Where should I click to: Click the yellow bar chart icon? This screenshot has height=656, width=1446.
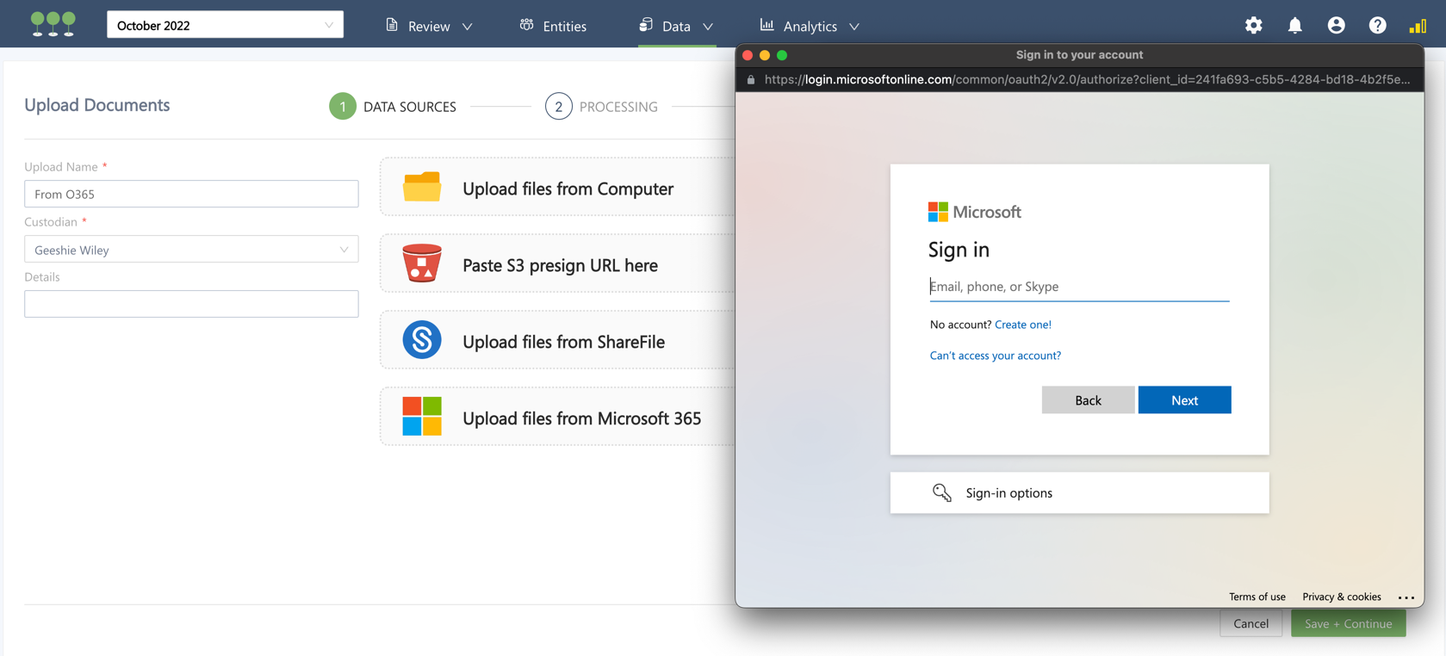[x=1417, y=26]
